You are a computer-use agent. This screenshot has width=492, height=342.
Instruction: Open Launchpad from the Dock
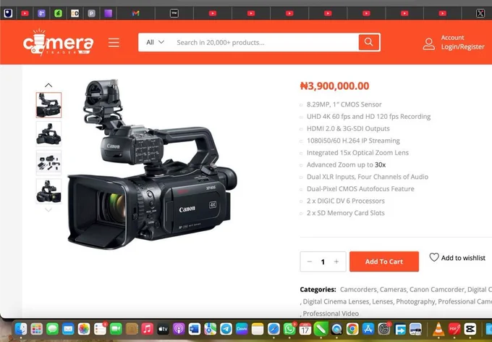coord(37,329)
